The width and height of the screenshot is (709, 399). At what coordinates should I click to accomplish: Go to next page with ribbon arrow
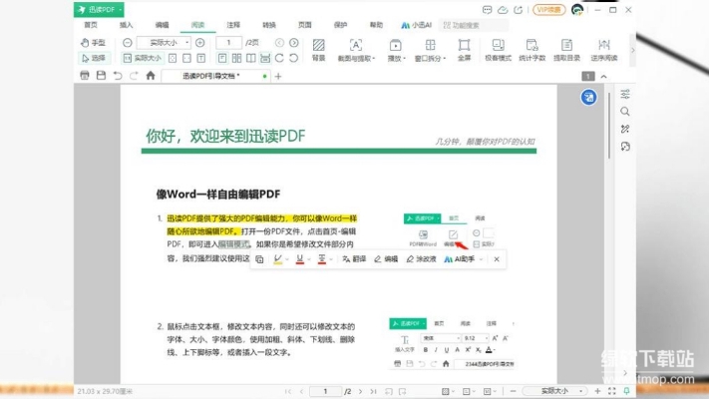click(x=294, y=43)
